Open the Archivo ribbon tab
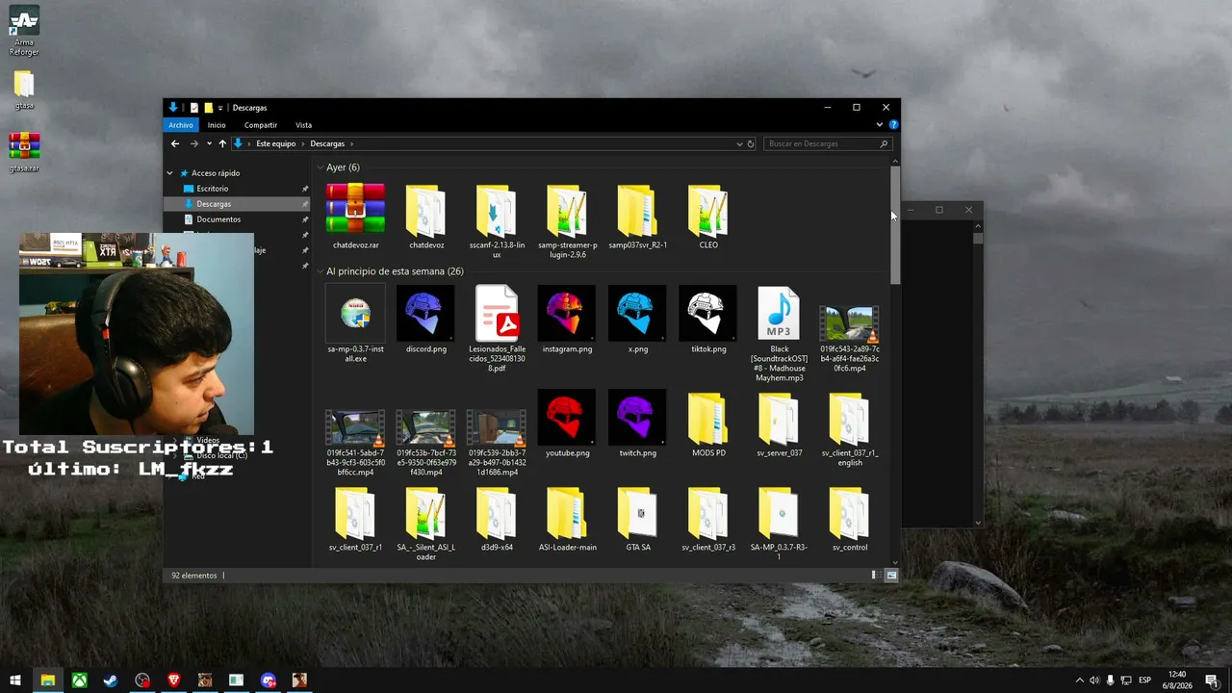The image size is (1232, 693). coord(180,125)
